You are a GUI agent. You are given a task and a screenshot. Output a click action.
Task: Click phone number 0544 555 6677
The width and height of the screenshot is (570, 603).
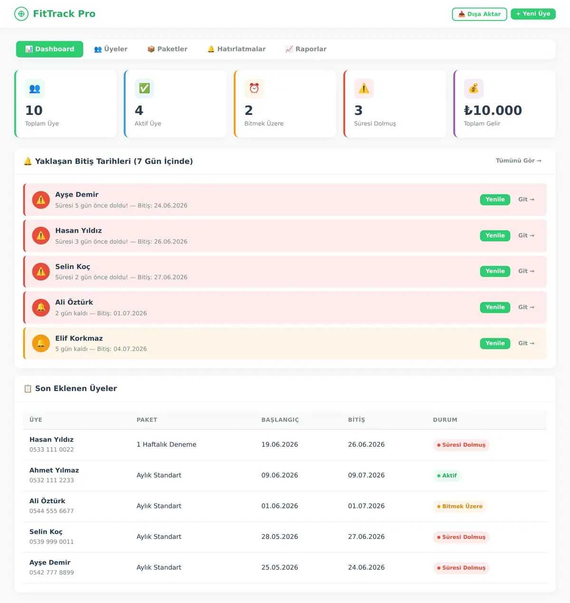coord(52,511)
